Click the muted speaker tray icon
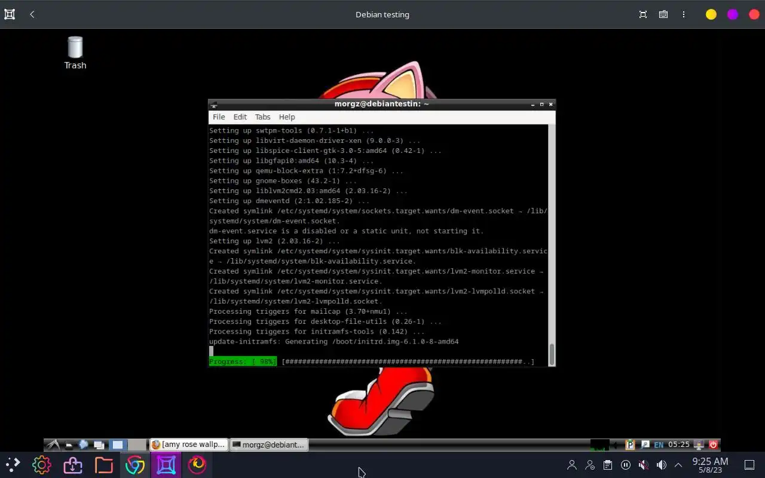Screen dimensions: 765x478 [643, 465]
